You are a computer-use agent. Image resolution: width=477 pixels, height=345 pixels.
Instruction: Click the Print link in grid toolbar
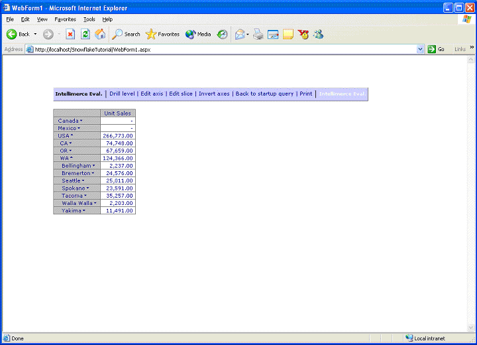point(305,94)
